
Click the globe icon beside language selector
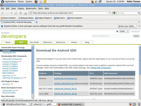[x=117, y=31]
